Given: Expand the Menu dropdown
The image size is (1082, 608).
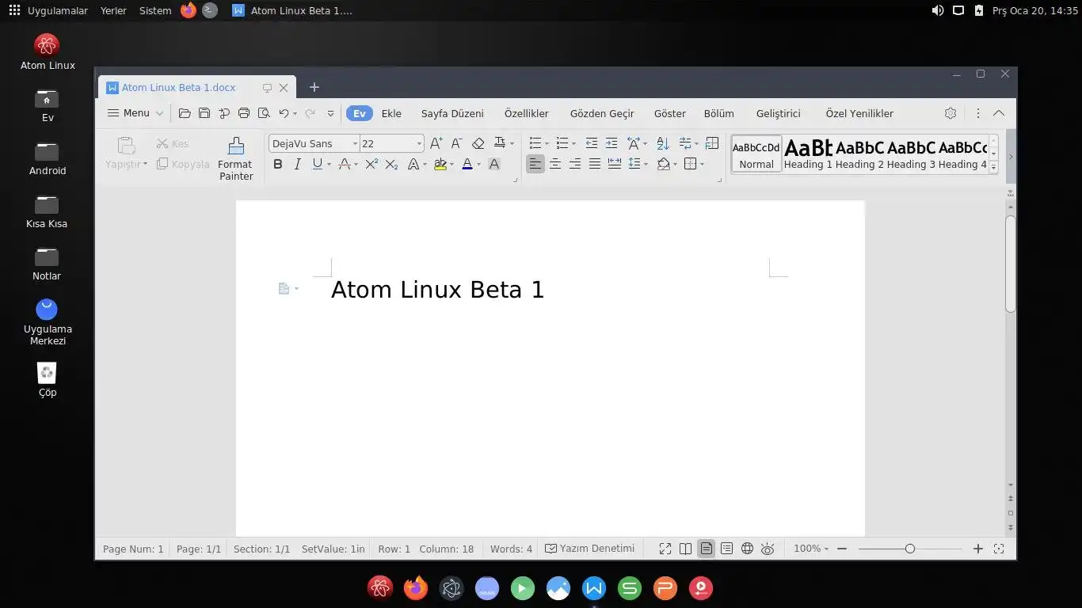Looking at the screenshot, I should coord(135,113).
